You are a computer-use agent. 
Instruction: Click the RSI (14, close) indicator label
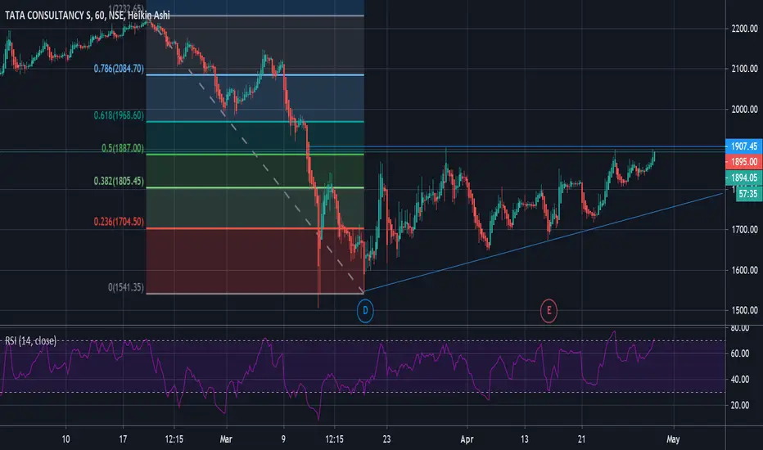tap(30, 340)
